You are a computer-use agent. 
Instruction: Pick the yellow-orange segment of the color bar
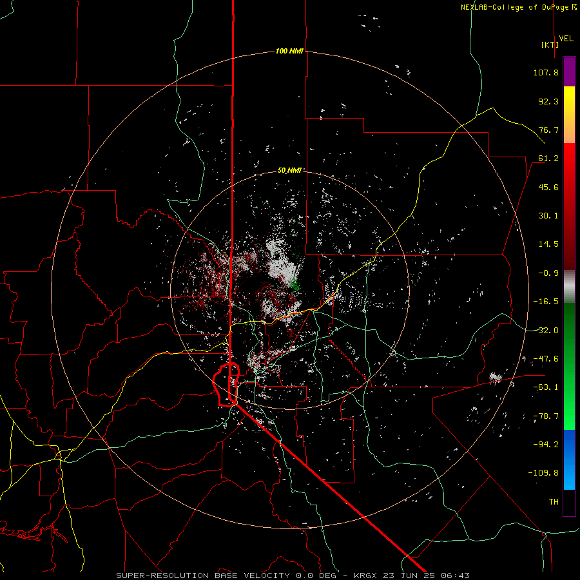pos(569,115)
